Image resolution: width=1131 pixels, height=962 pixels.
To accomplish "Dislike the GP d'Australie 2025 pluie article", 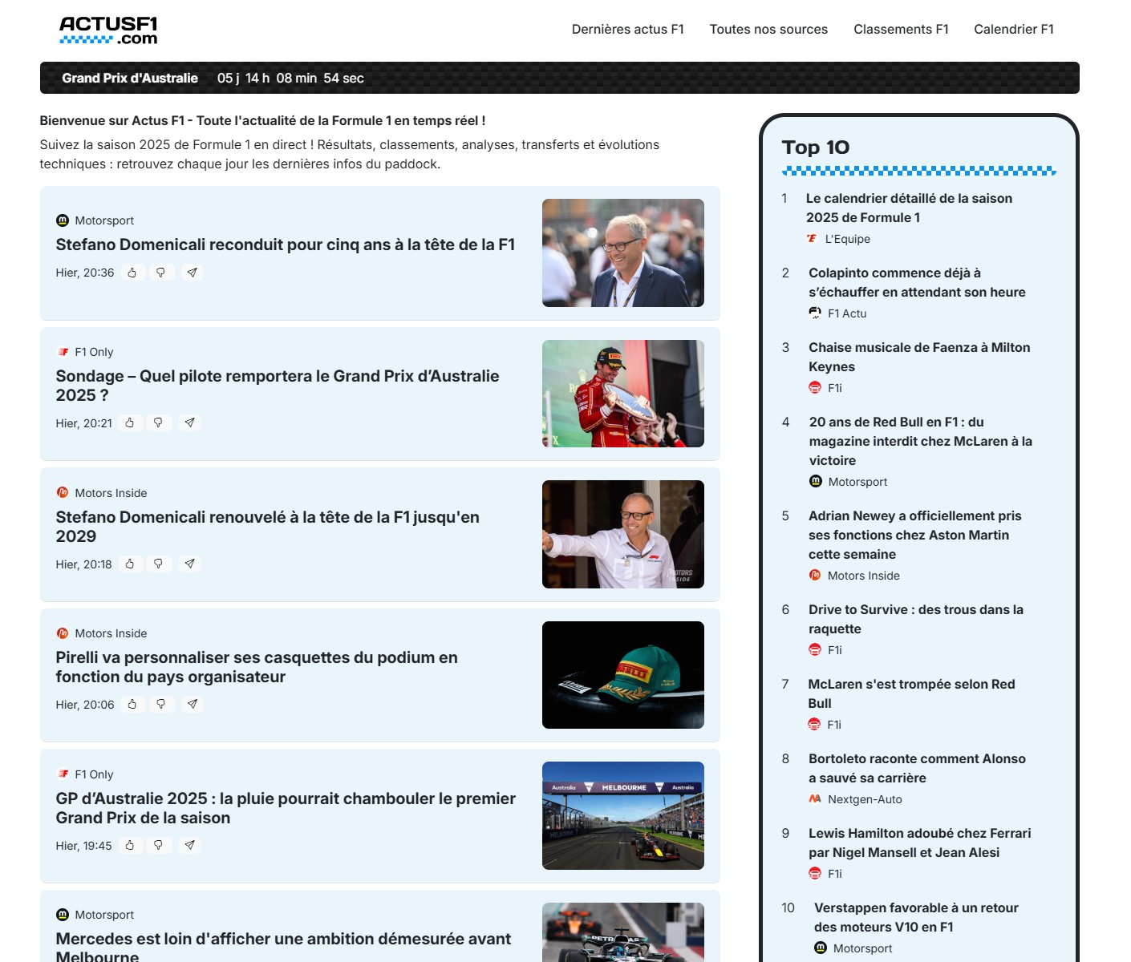I will pyautogui.click(x=159, y=845).
